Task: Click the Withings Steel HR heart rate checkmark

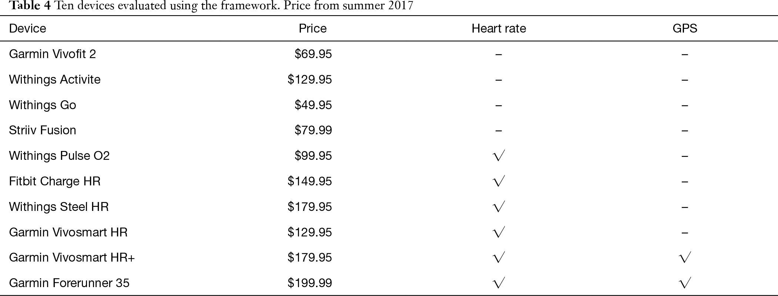Action: (499, 206)
